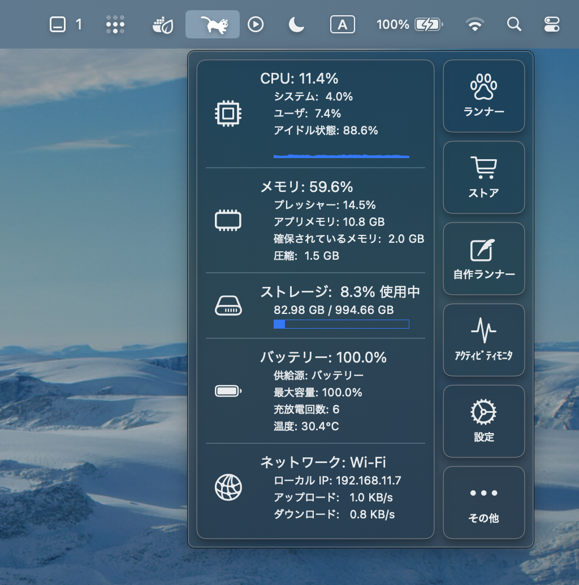This screenshot has width=579, height=585.
Task: Open Spotlight search magnifier icon
Action: click(x=514, y=25)
